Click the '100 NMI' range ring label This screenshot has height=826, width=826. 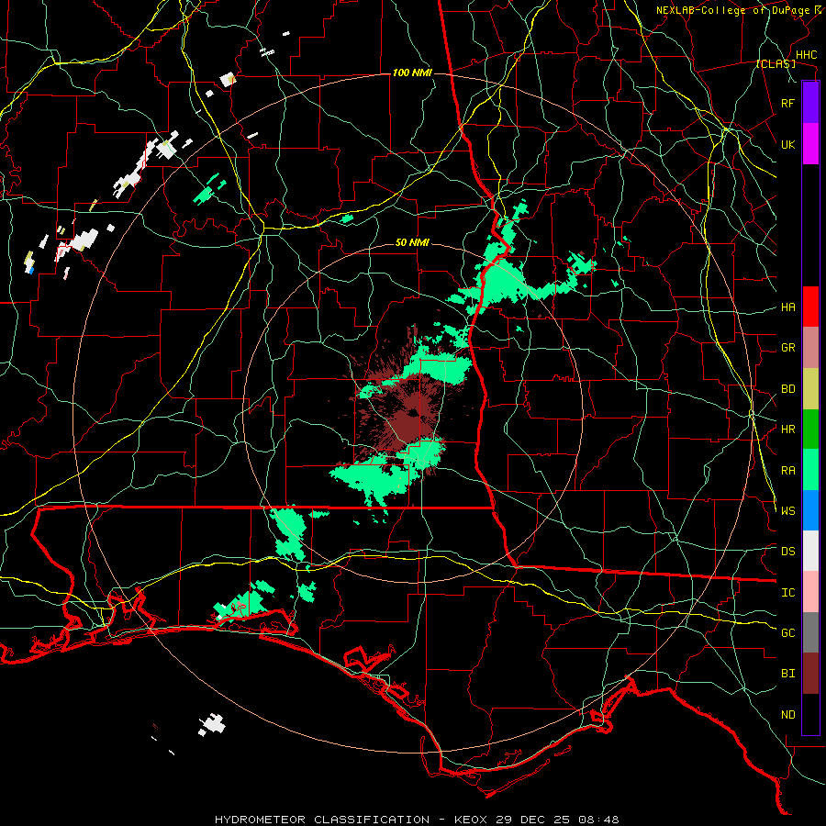tap(412, 73)
